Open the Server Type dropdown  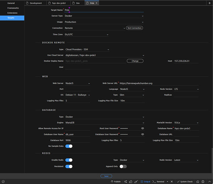point(104,16)
